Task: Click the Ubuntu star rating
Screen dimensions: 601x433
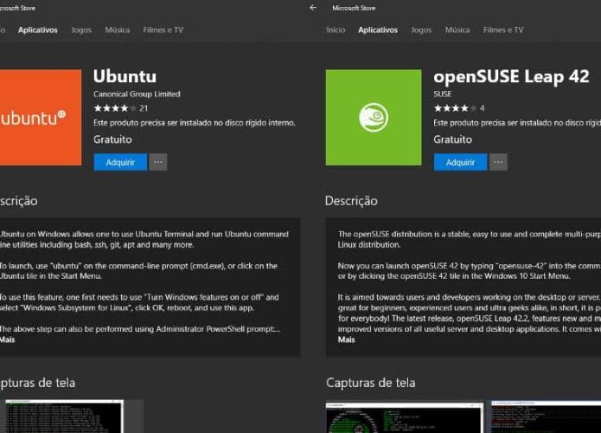Action: [x=115, y=108]
